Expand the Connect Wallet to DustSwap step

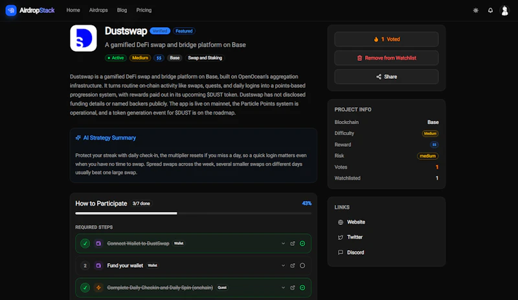pyautogui.click(x=283, y=244)
